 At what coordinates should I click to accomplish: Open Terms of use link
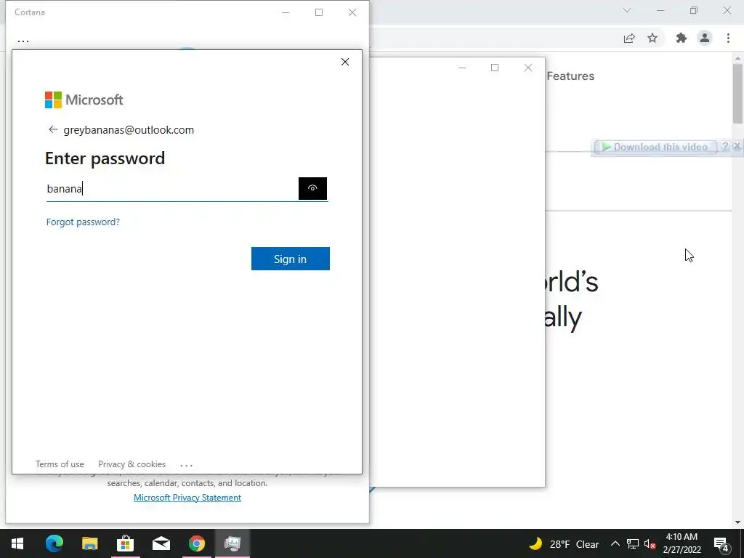(x=60, y=464)
